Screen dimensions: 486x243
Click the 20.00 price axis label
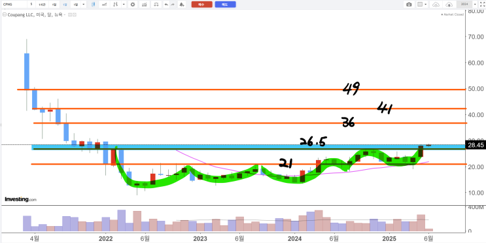[476, 167]
